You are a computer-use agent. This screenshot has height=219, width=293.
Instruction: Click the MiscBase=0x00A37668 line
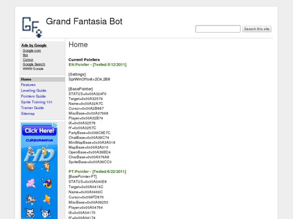pyautogui.click(x=88, y=113)
